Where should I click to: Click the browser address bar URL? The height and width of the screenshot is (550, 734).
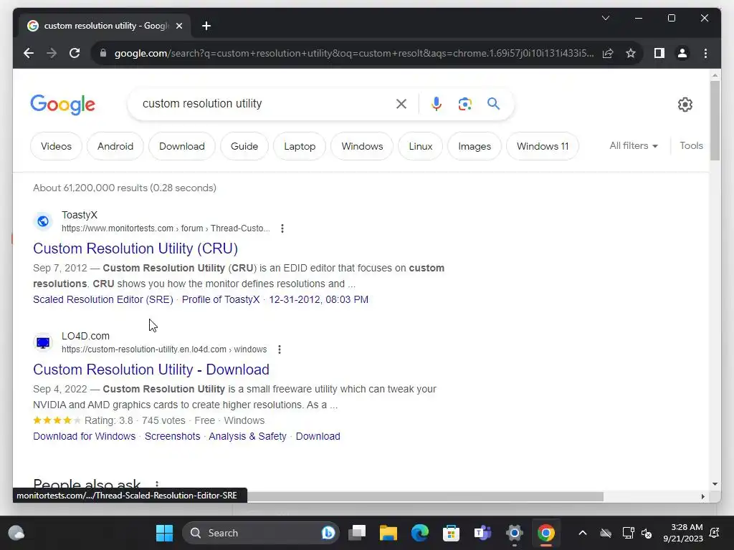click(354, 53)
